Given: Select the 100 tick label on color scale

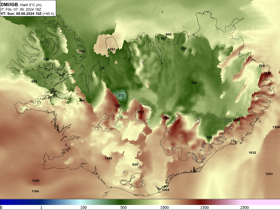Looking at the screenshot, I should [83, 207].
